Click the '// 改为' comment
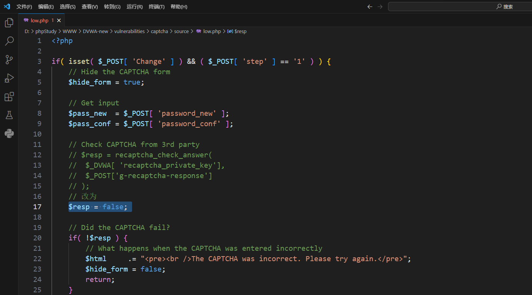This screenshot has height=295, width=532. pos(82,197)
